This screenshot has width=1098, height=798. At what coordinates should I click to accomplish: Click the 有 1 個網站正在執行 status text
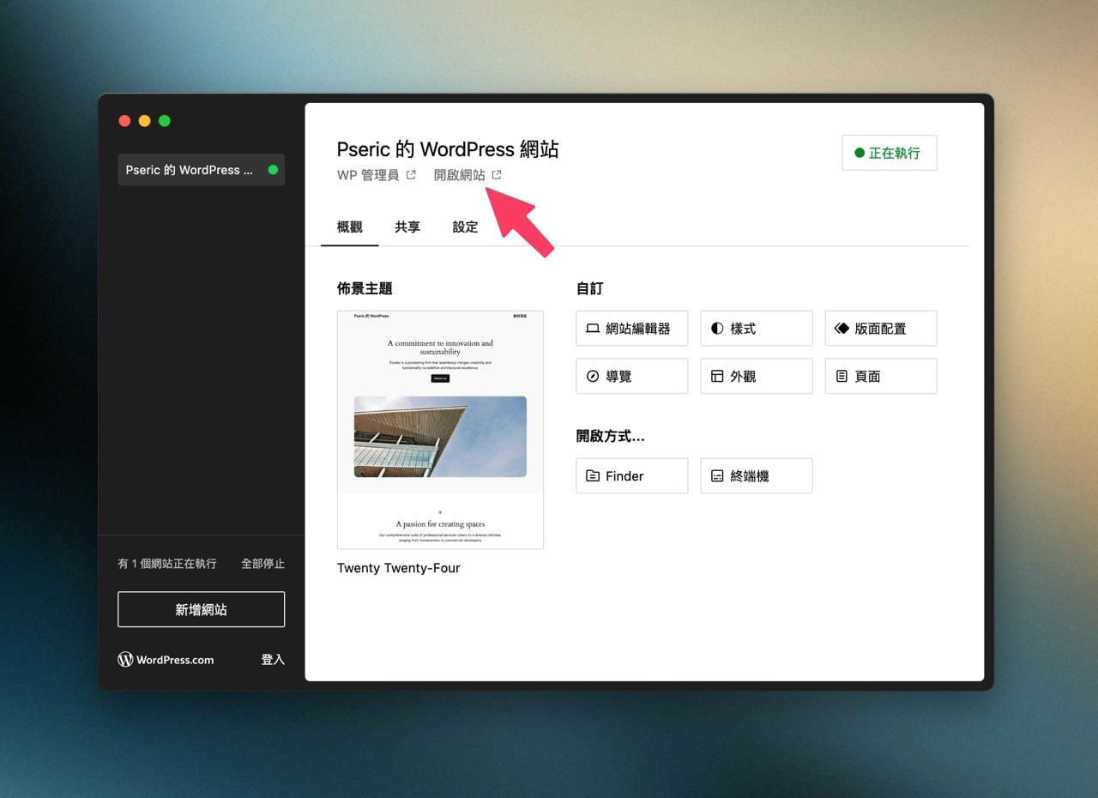[167, 564]
